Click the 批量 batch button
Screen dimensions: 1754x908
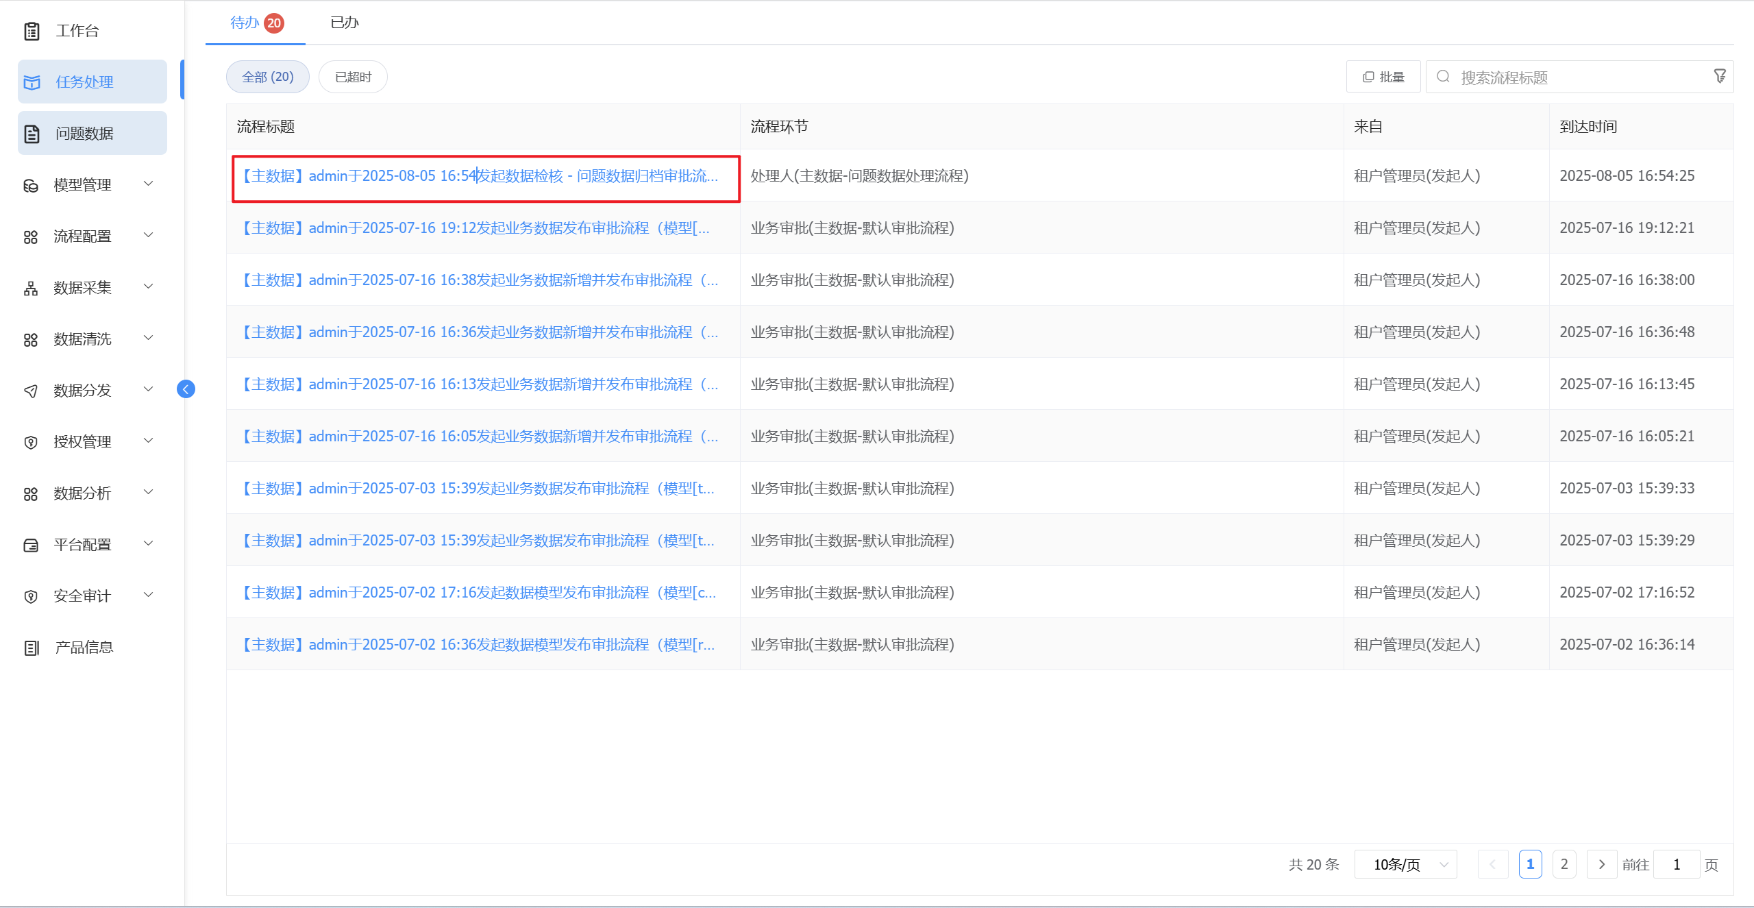pos(1383,77)
